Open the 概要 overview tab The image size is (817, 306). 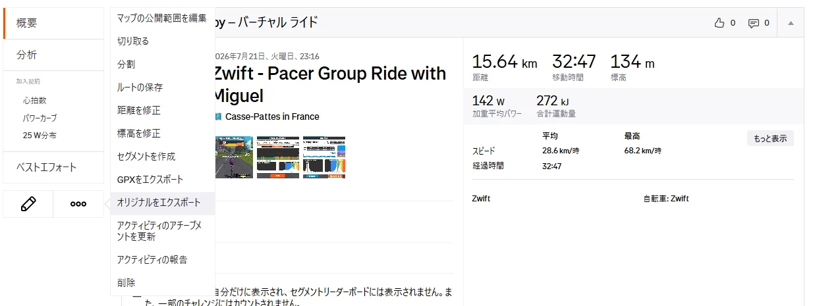tap(53, 23)
